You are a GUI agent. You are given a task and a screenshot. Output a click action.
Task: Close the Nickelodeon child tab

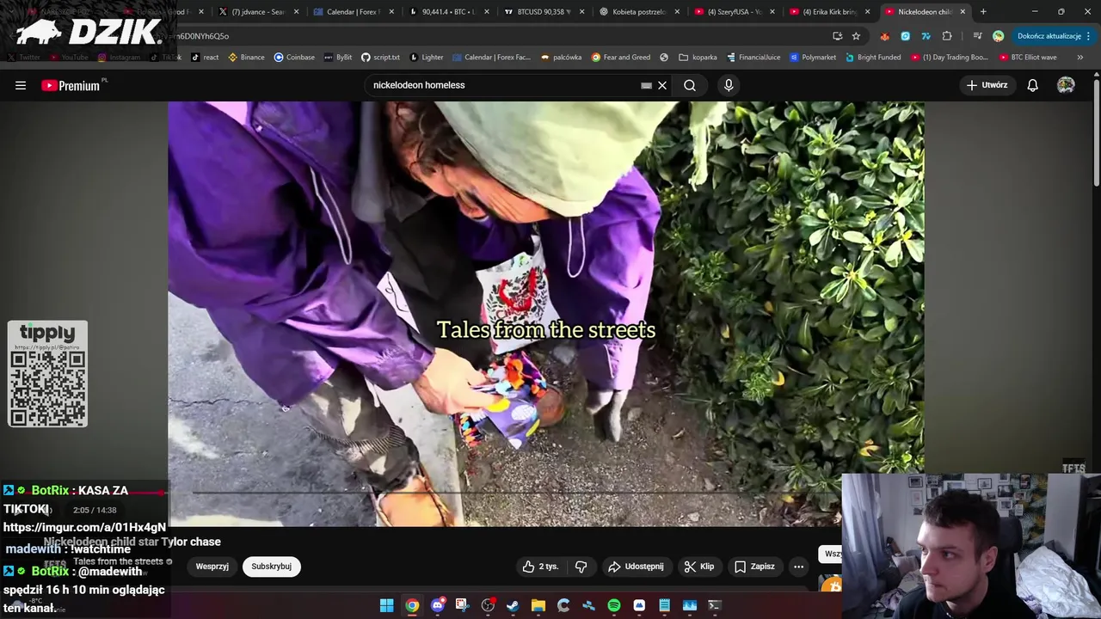click(x=963, y=11)
